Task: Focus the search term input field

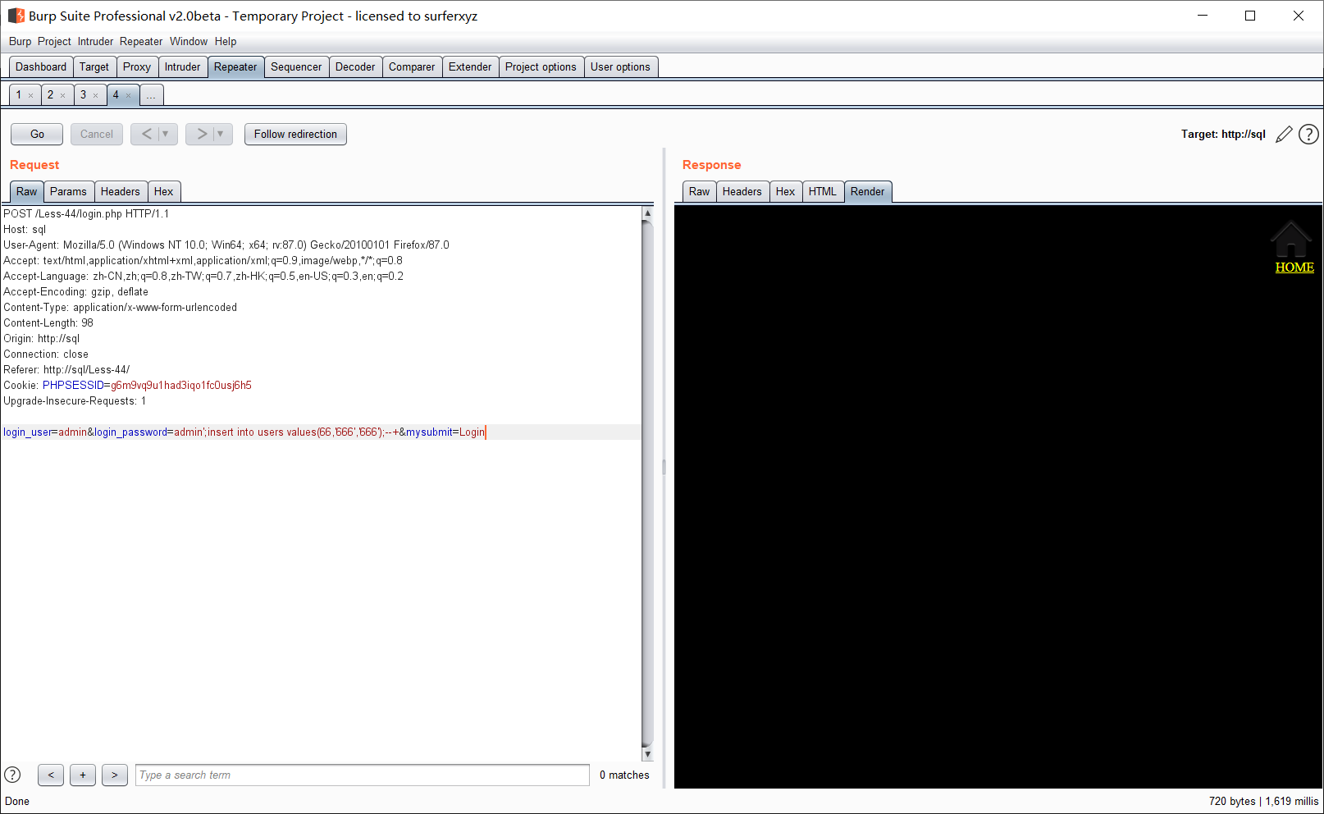Action: [363, 775]
